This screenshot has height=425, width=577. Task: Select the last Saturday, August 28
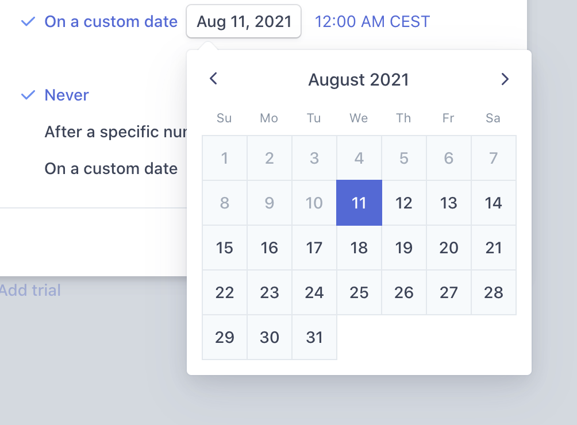[493, 292]
